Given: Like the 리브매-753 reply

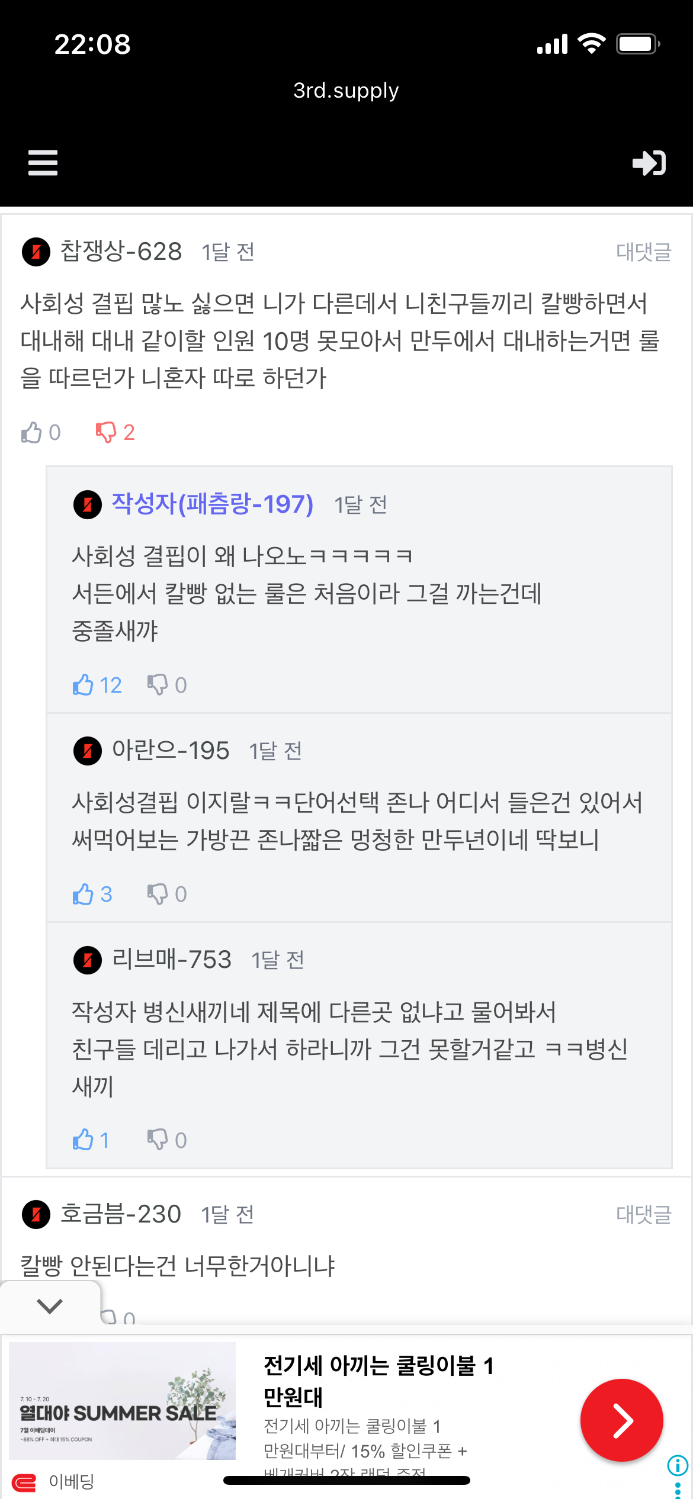Looking at the screenshot, I should tap(84, 1140).
